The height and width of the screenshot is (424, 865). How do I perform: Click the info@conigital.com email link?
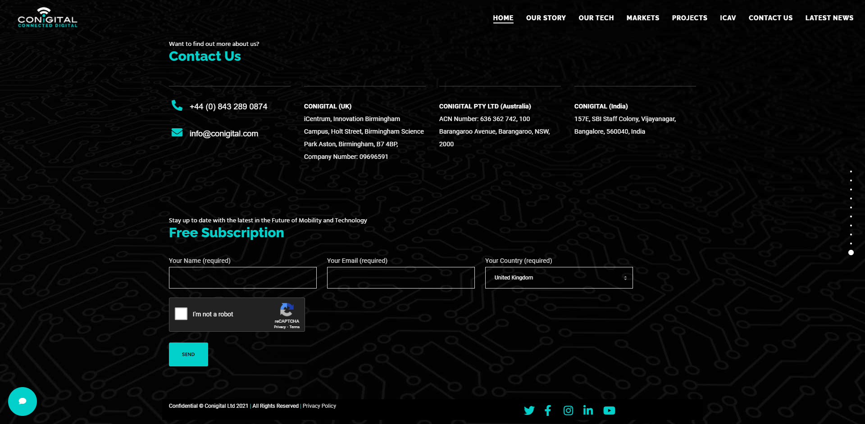(223, 134)
